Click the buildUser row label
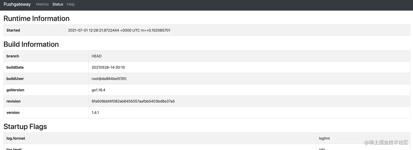Image resolution: width=413 pixels, height=150 pixels. (15, 79)
